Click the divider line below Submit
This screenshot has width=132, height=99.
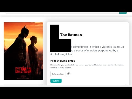pos(88,85)
